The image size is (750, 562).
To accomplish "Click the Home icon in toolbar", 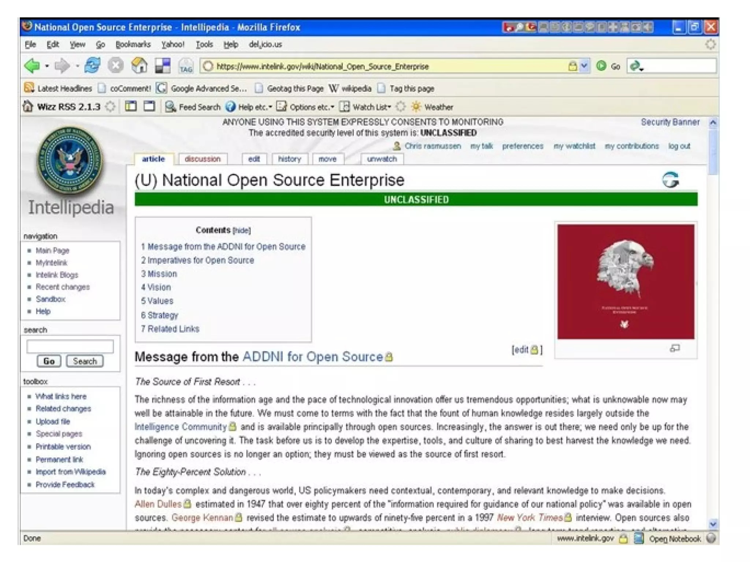I will pyautogui.click(x=139, y=66).
